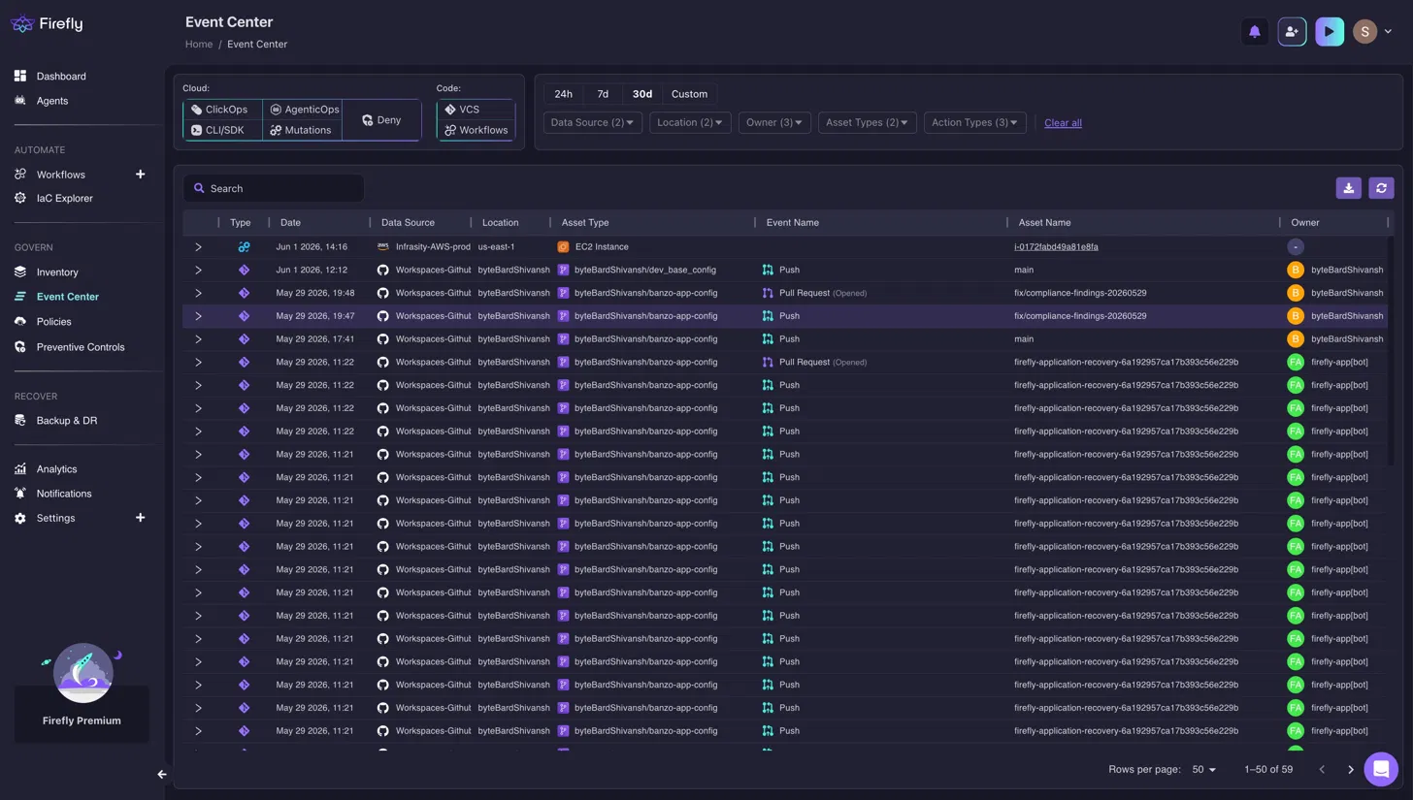Screen dimensions: 1413x800
Task: Open IaC Explorer in the sidebar
Action: tap(65, 198)
